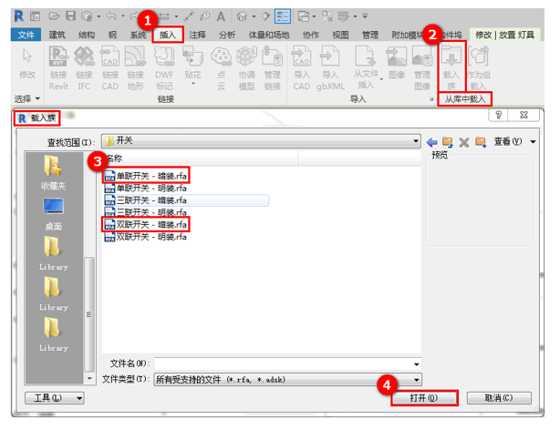The image size is (560, 430).
Task: Click the 载入族 (Load Family) ribbon icon
Action: (x=451, y=67)
